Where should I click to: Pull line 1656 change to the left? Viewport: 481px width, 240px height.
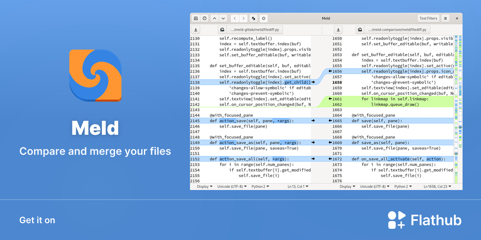pyautogui.click(x=330, y=71)
